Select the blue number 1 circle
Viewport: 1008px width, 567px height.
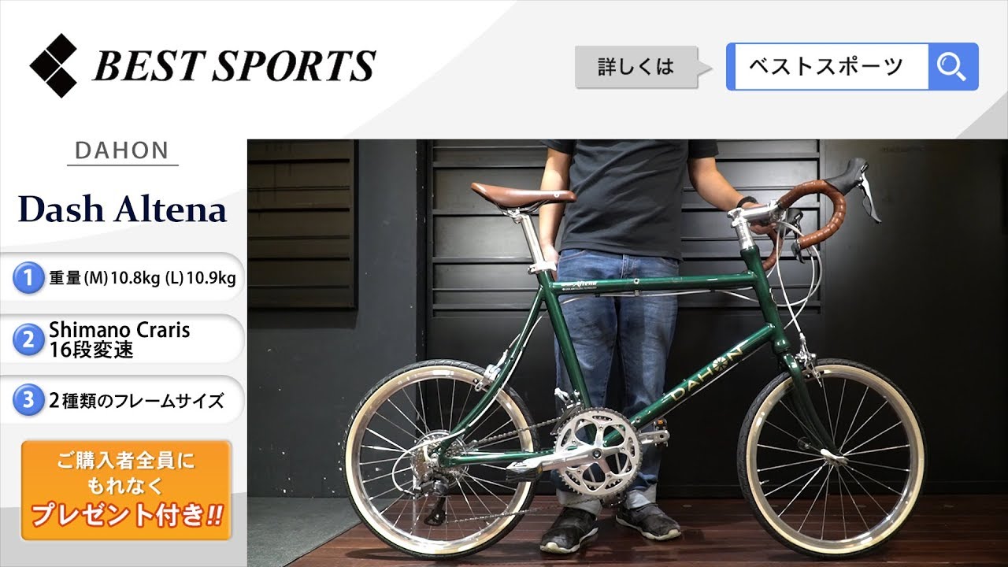[x=28, y=277]
